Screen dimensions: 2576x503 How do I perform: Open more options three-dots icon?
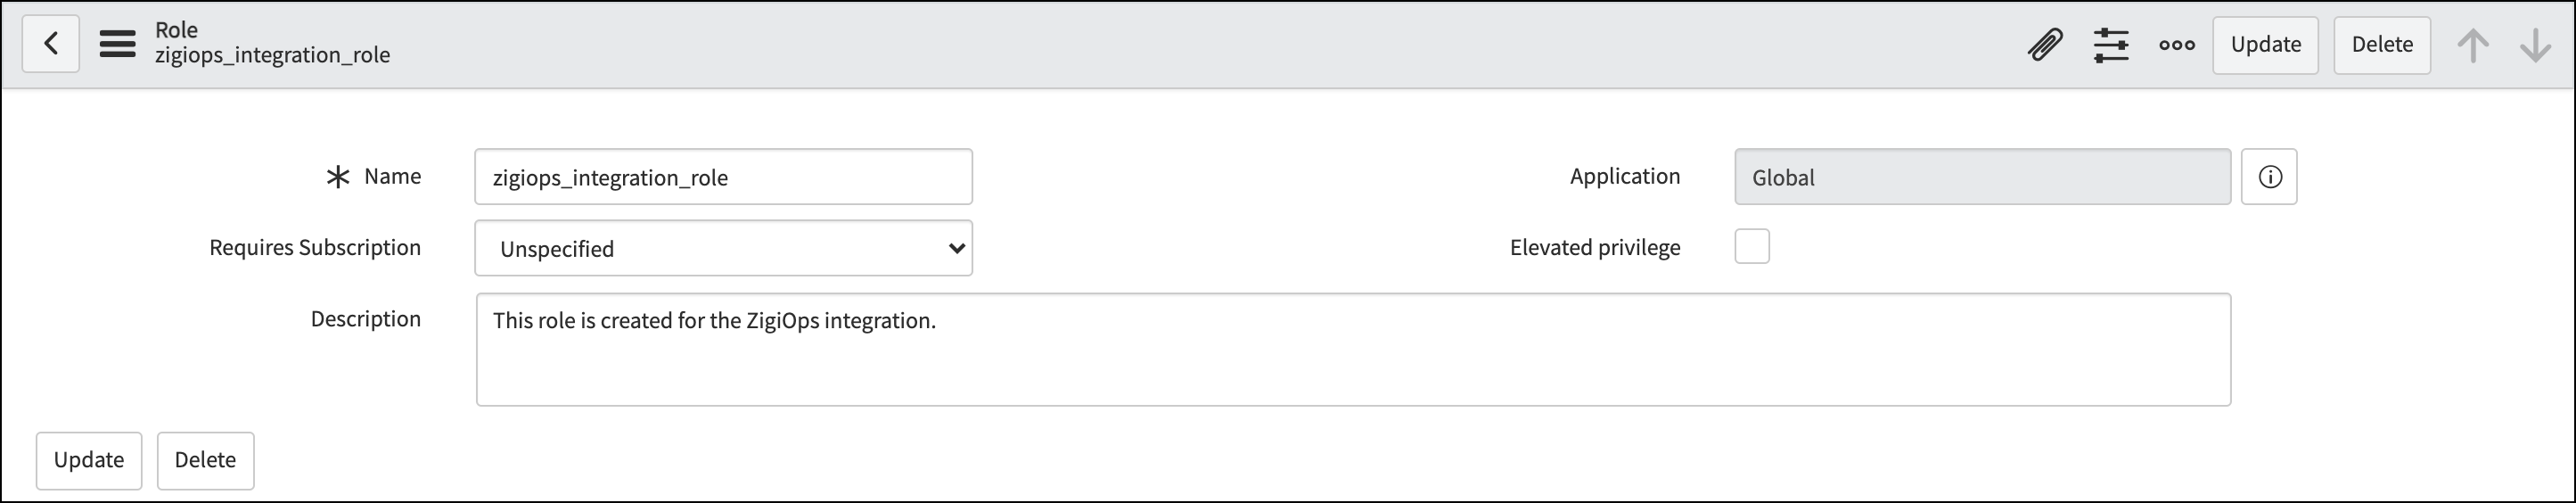click(x=2177, y=45)
